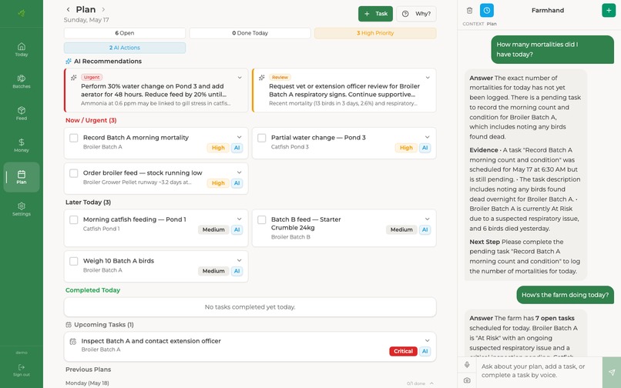Click the 'Sunday, May 17' date text
This screenshot has width=621, height=388.
[86, 20]
